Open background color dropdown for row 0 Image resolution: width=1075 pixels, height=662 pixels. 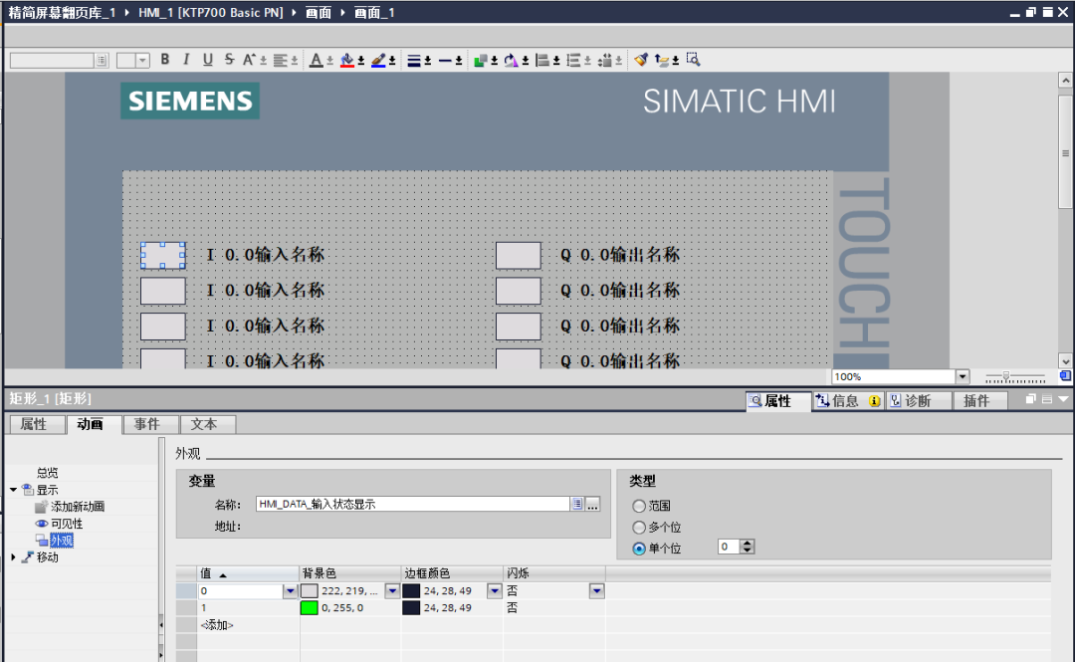coord(392,590)
